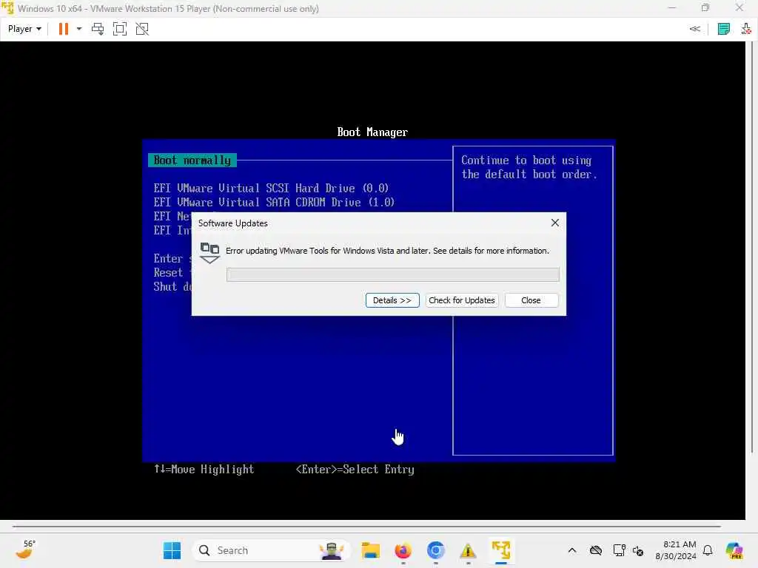758x568 pixels.
Task: Click the Move Highlight hint text
Action: [x=204, y=469]
